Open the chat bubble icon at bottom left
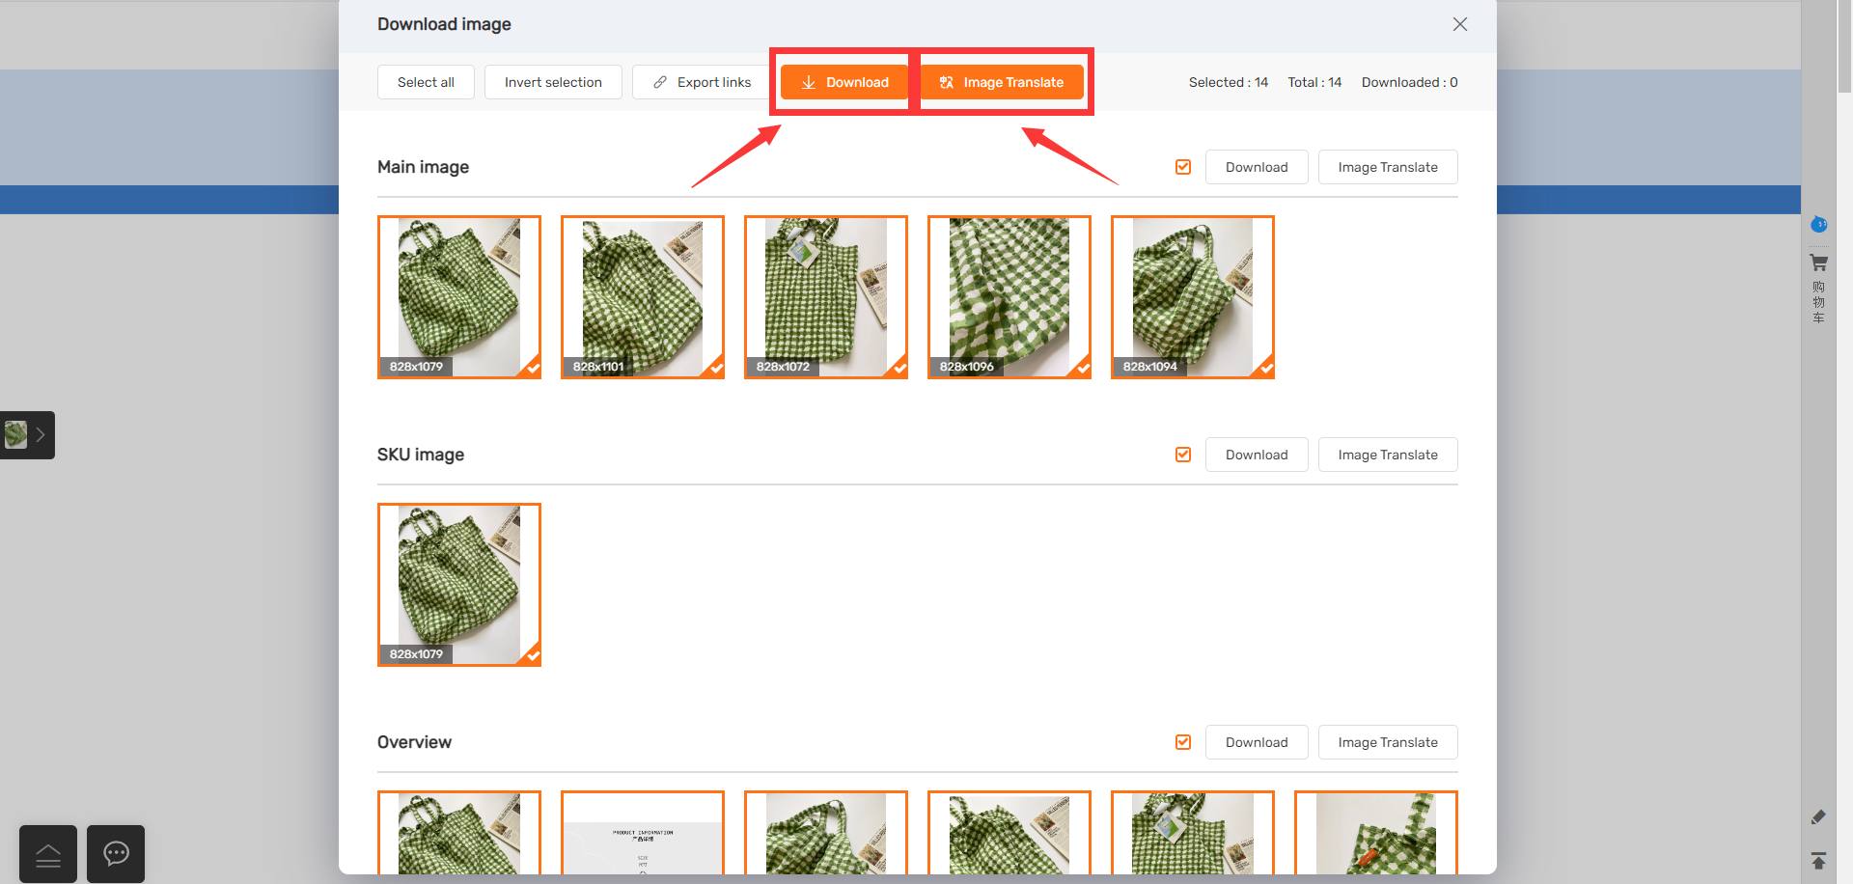This screenshot has height=884, width=1853. click(116, 854)
